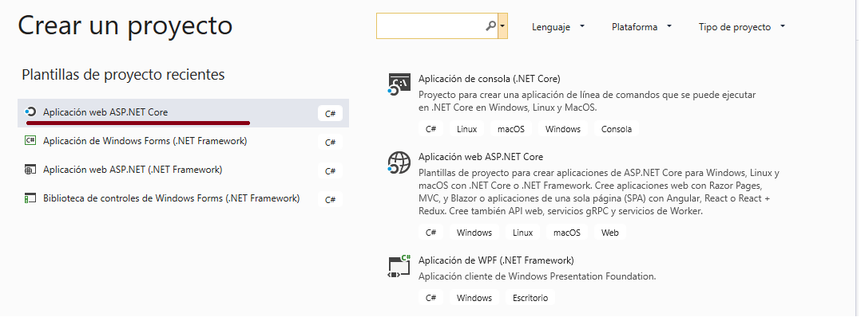Click C# tag beside recent ASP.NET Core
The image size is (861, 317).
330,114
